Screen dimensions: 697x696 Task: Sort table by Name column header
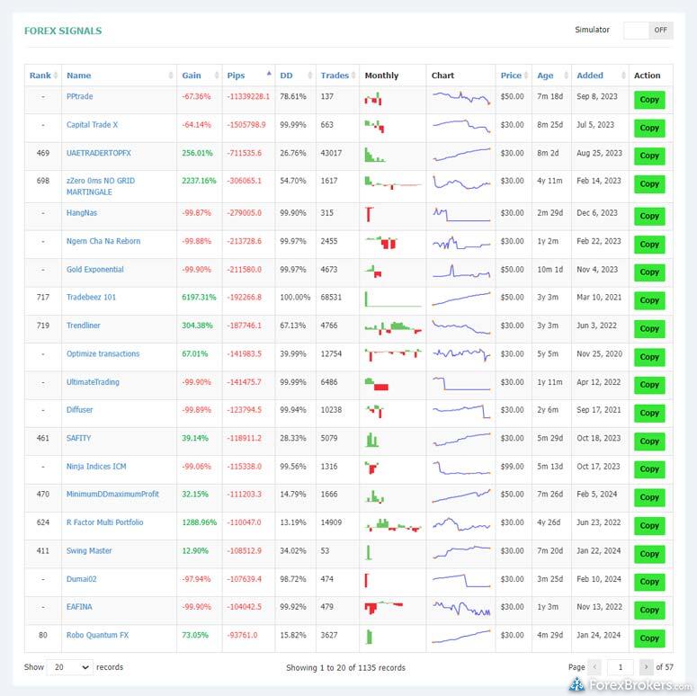pyautogui.click(x=79, y=76)
